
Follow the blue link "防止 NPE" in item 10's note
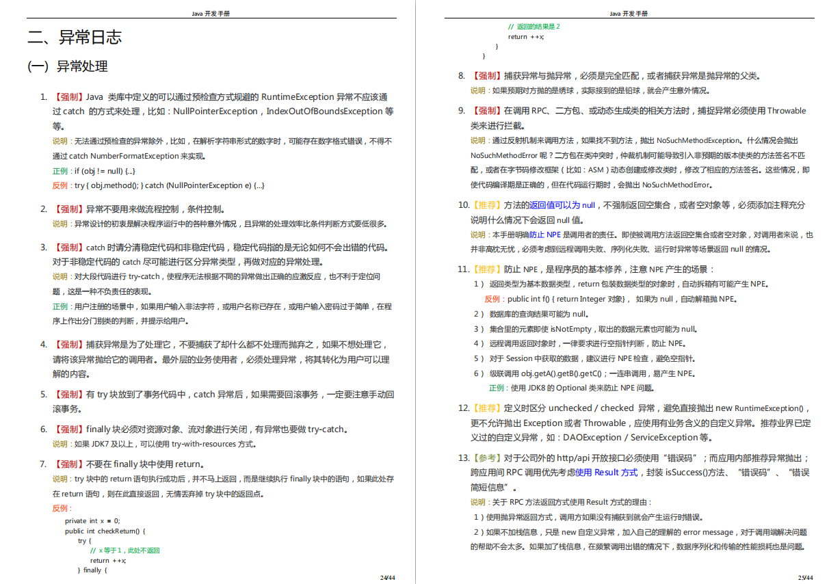pyautogui.click(x=544, y=235)
